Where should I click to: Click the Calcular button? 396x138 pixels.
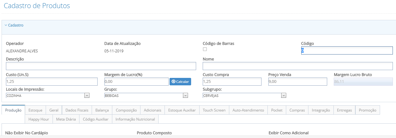(x=180, y=81)
